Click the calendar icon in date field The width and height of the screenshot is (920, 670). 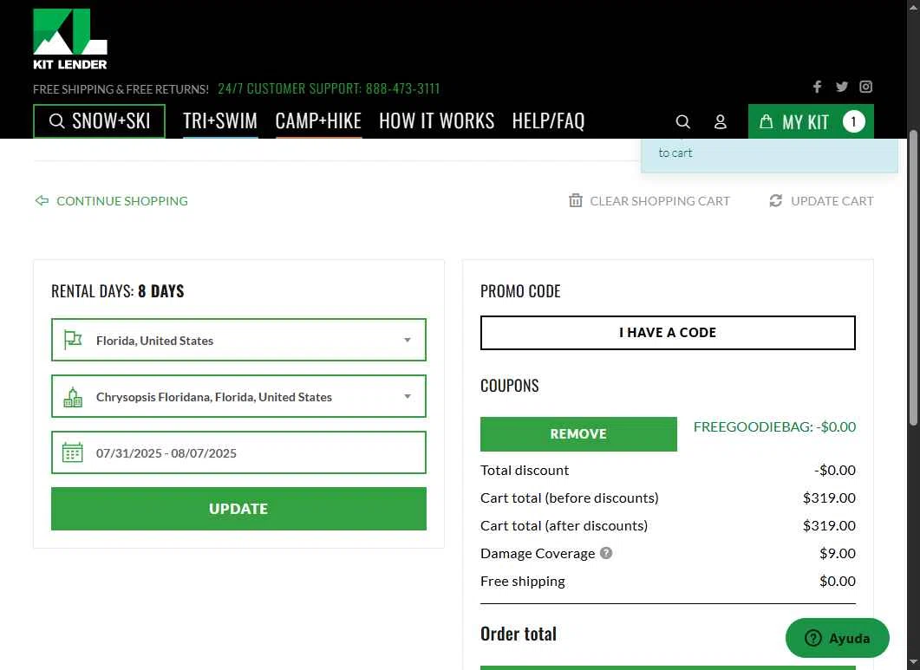[x=73, y=452]
